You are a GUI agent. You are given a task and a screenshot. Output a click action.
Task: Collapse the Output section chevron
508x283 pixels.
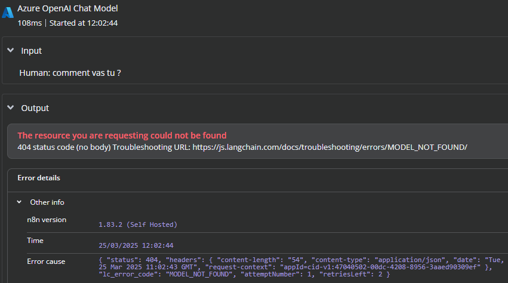11,107
